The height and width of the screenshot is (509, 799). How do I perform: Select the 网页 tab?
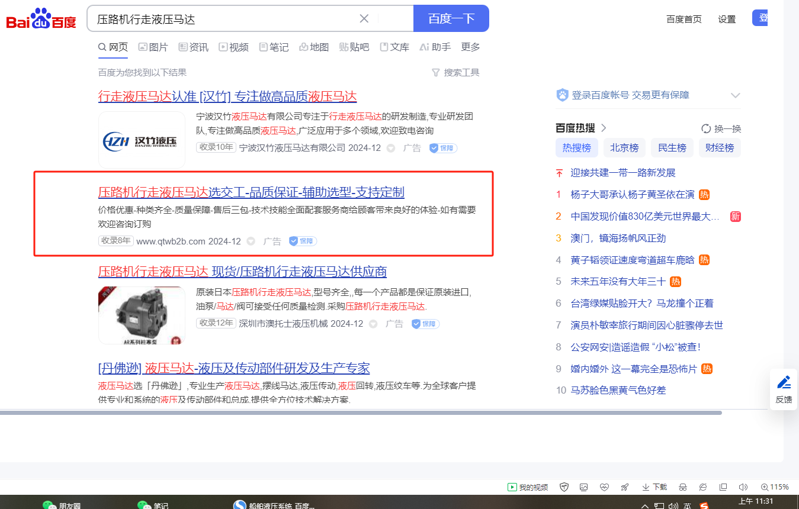pyautogui.click(x=113, y=47)
